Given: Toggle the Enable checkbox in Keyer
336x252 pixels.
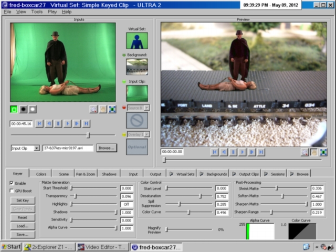Looking at the screenshot, I should (12, 183).
